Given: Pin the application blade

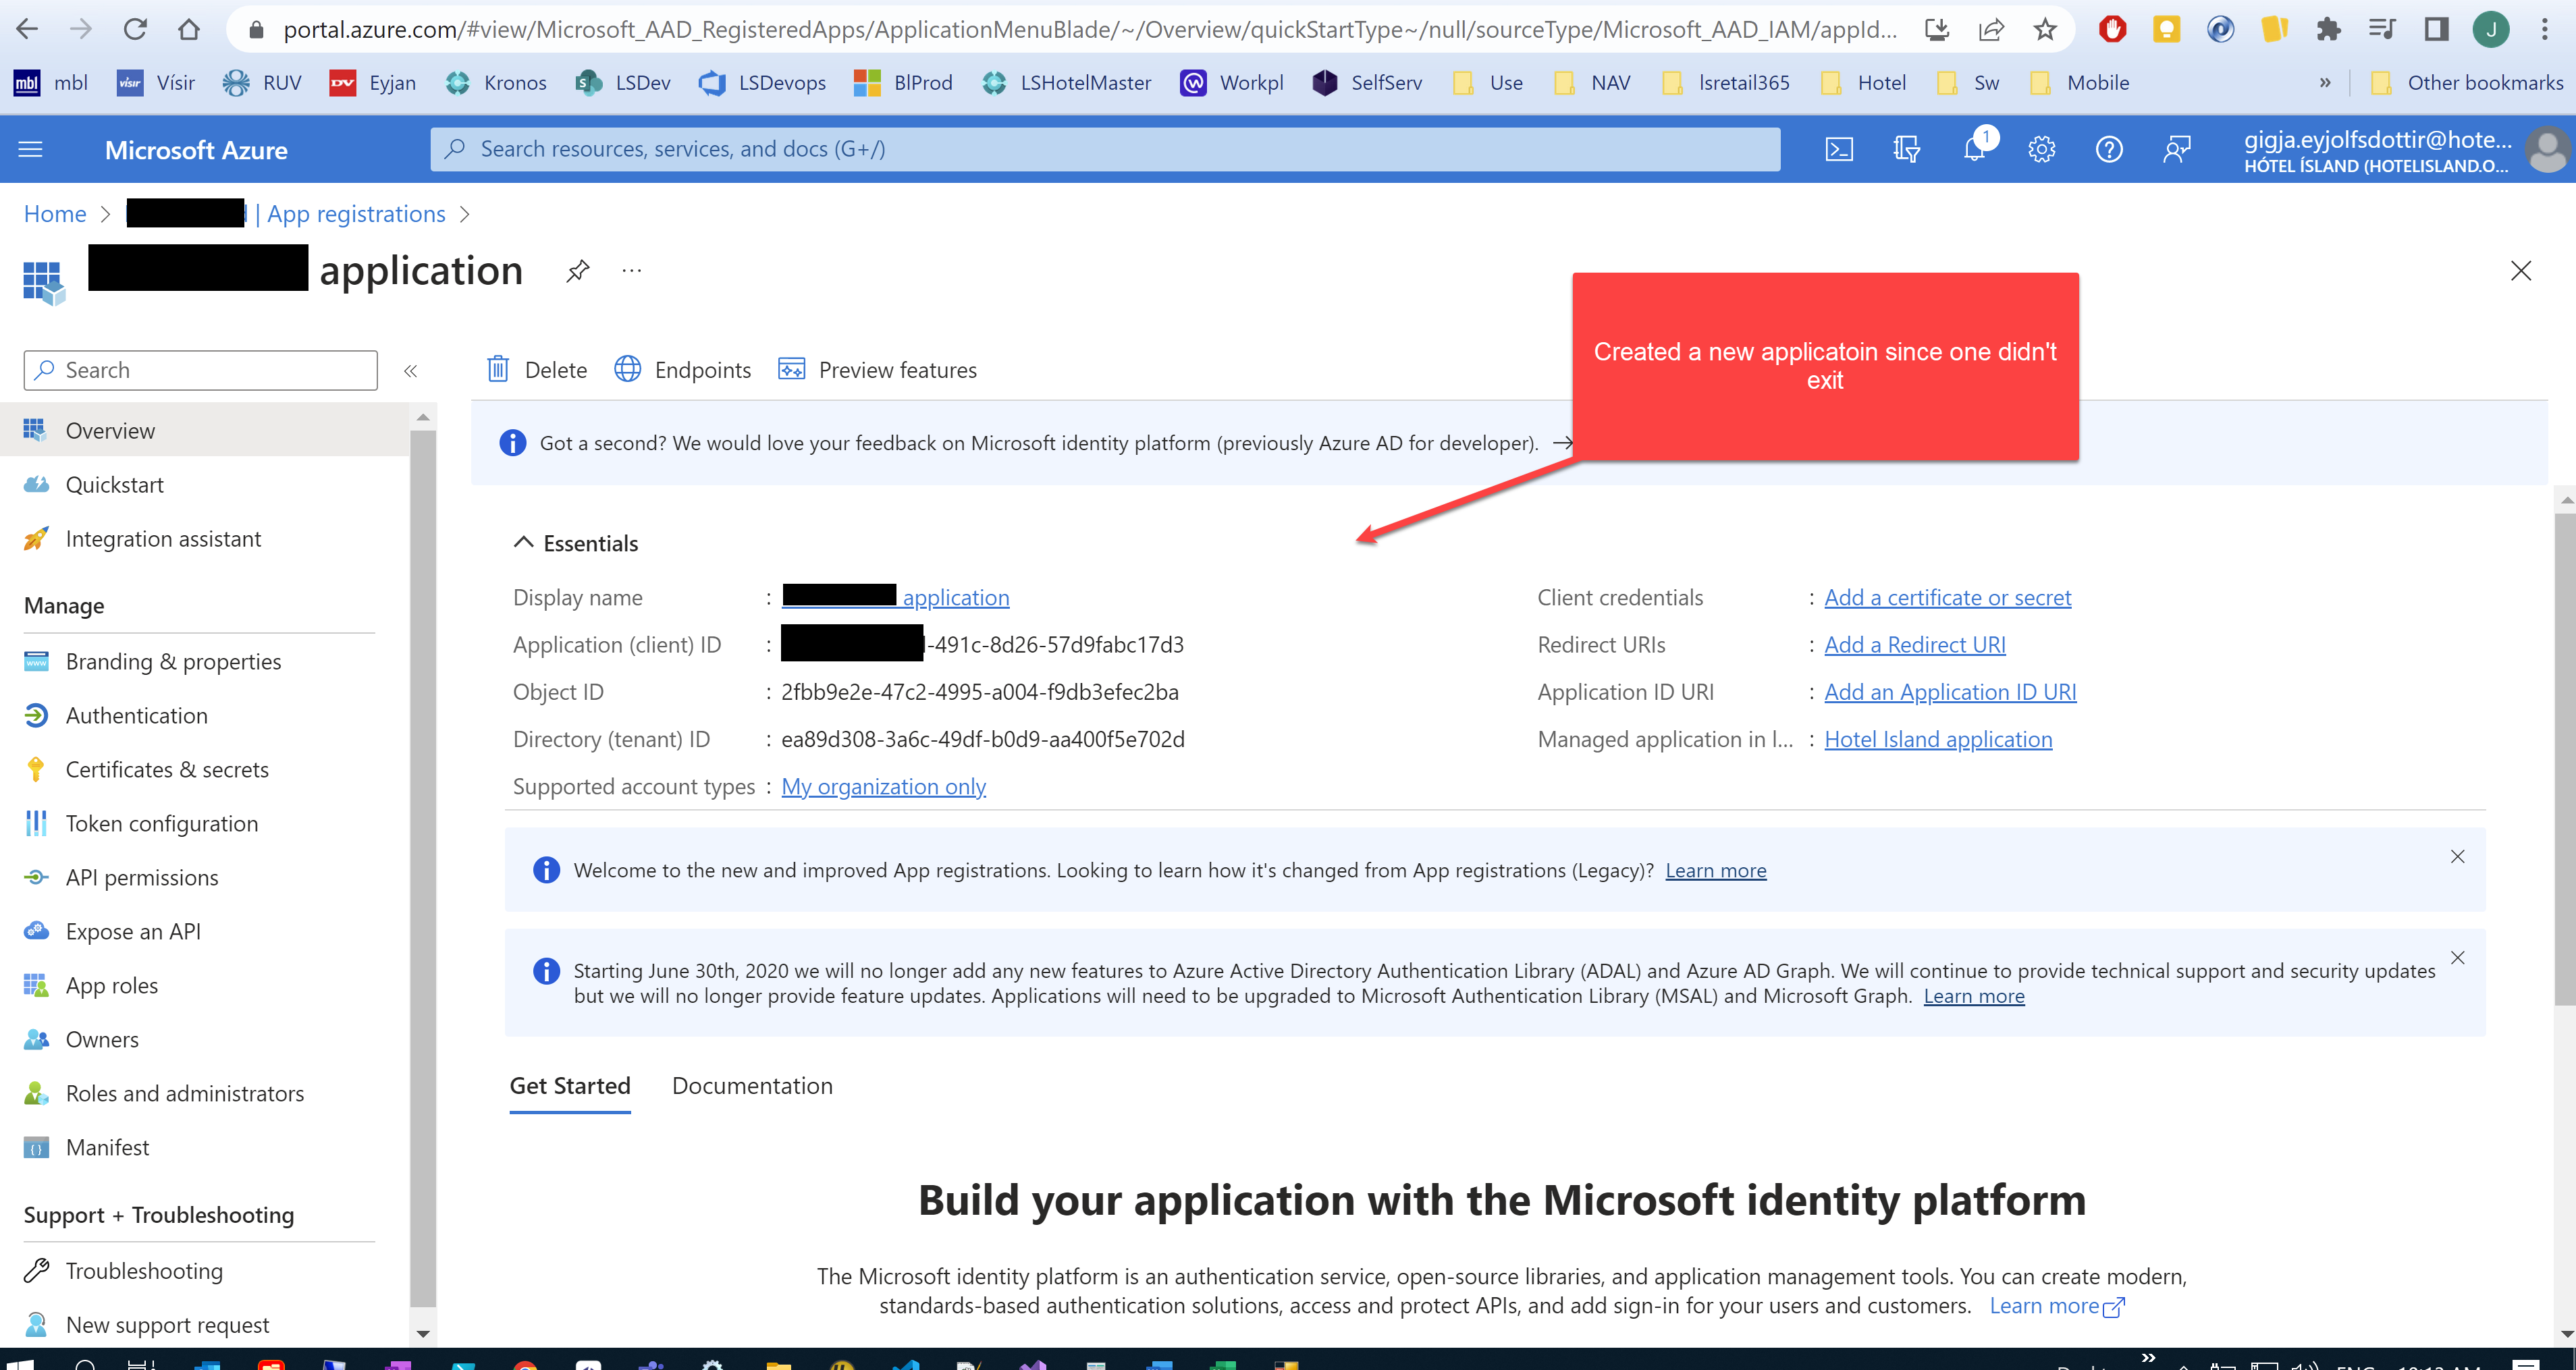Looking at the screenshot, I should [578, 271].
